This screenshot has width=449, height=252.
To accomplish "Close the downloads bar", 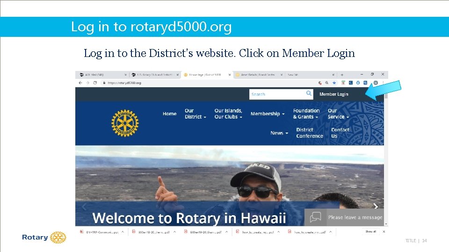I will click(x=384, y=231).
